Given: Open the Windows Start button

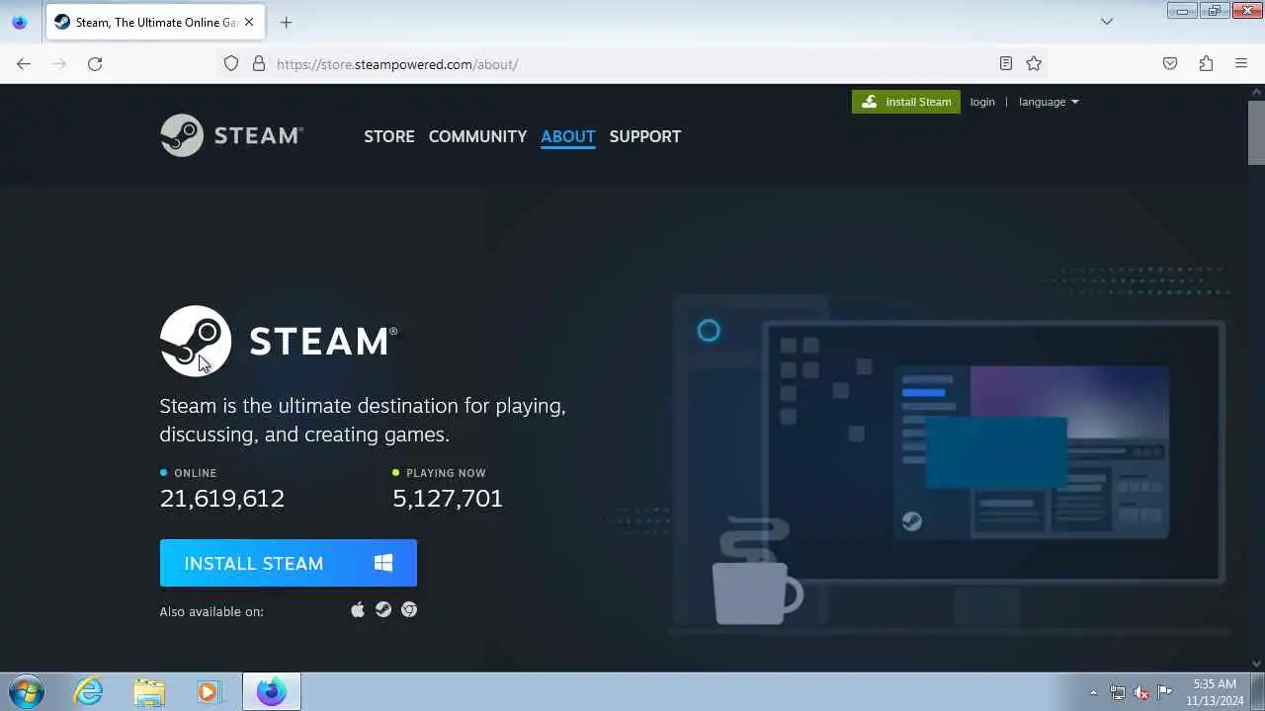Looking at the screenshot, I should (26, 691).
